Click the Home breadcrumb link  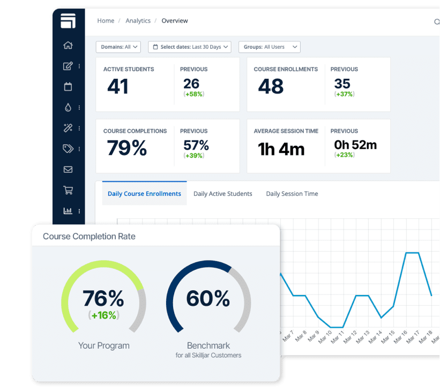(106, 21)
